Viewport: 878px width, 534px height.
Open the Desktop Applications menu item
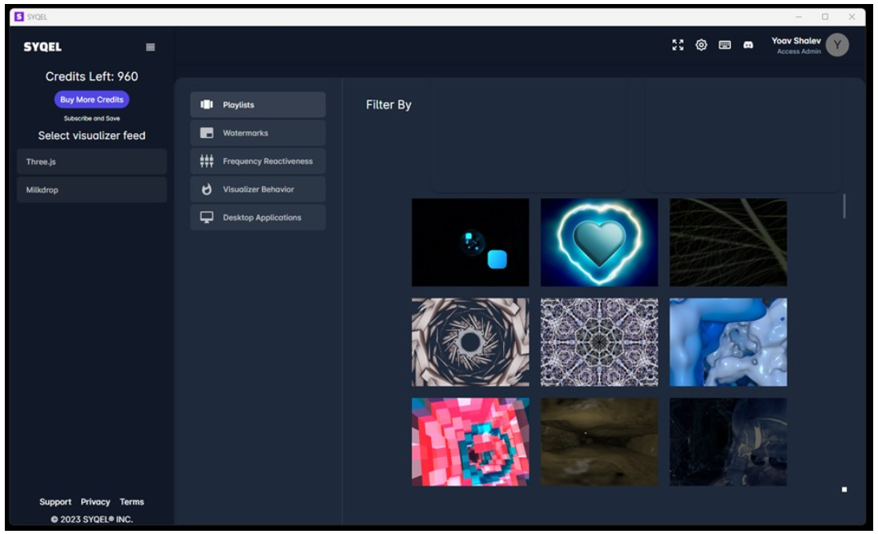(258, 217)
